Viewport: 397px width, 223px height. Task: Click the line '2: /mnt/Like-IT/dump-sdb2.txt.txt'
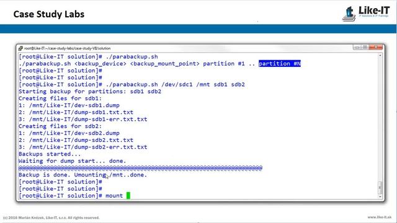(x=76, y=140)
